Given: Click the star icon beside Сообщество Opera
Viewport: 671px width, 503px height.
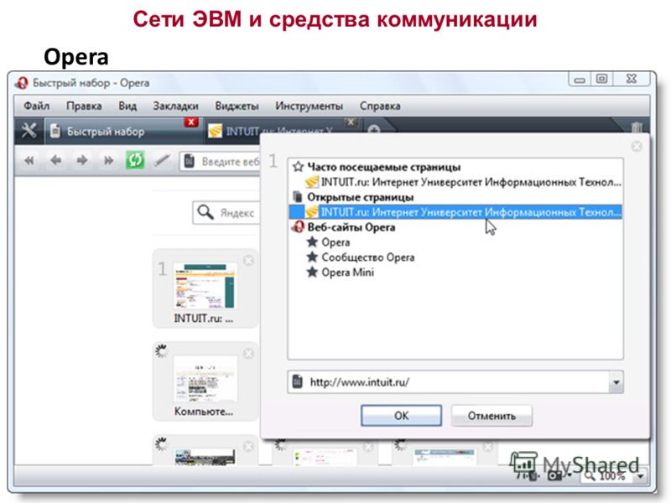Looking at the screenshot, I should 312,257.
